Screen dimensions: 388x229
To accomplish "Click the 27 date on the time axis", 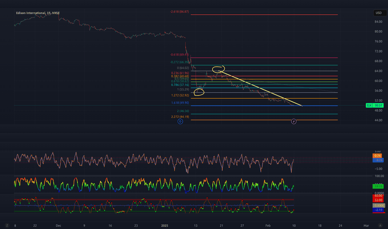I will (242, 226).
